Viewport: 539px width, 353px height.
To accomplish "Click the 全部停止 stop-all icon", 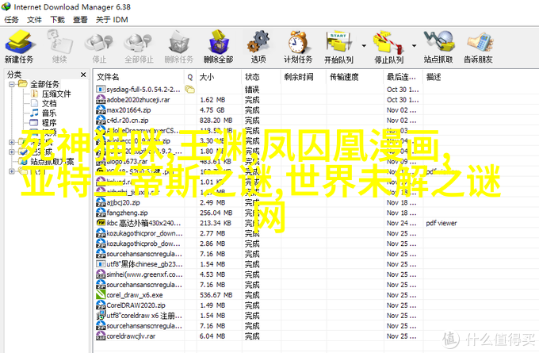I will pyautogui.click(x=139, y=41).
